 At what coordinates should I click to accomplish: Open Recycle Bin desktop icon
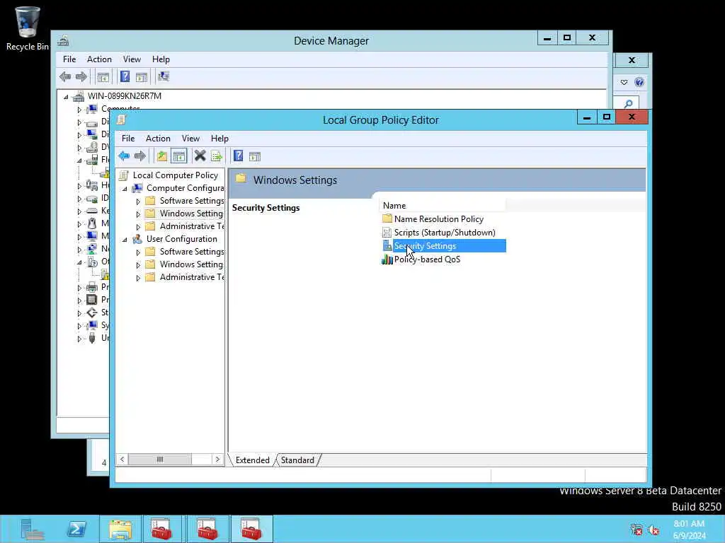tap(27, 28)
